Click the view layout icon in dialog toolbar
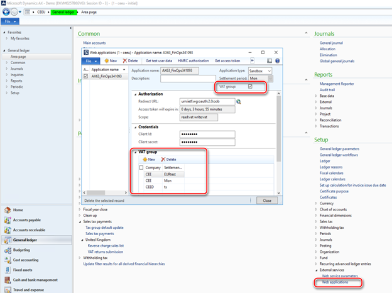 coord(269,61)
